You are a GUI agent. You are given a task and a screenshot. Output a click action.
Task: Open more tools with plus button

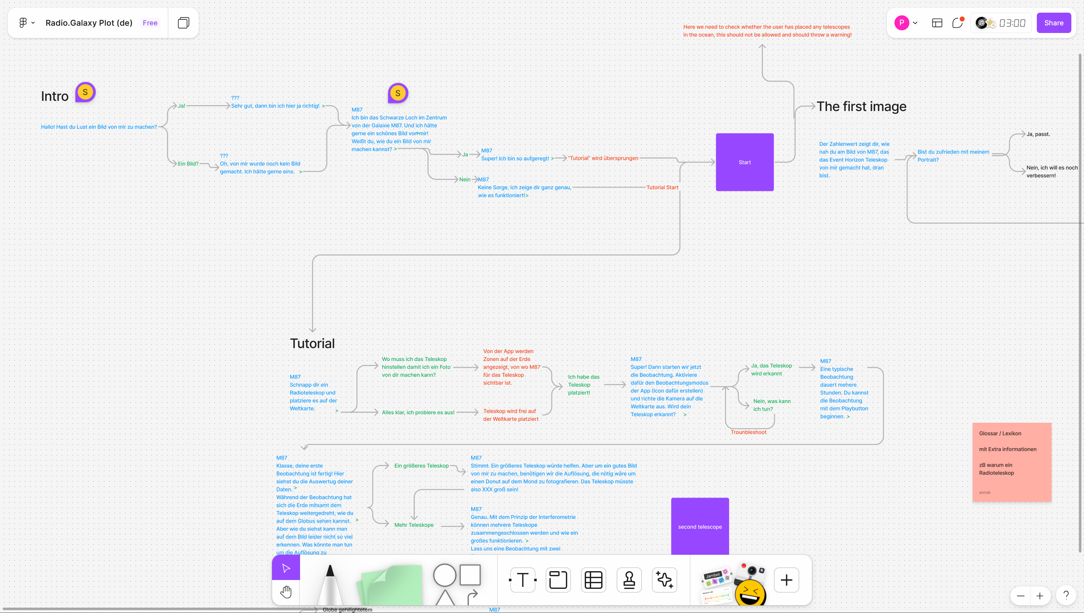coord(786,580)
